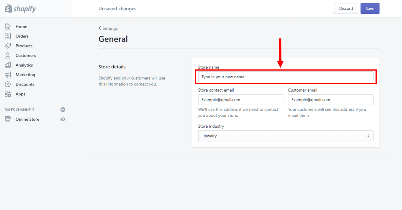Open Sales Channels section heading
Screen dimensions: 402x210
click(x=19, y=109)
